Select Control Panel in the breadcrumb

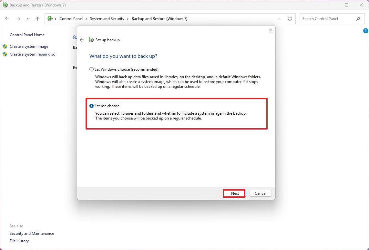[x=71, y=19]
